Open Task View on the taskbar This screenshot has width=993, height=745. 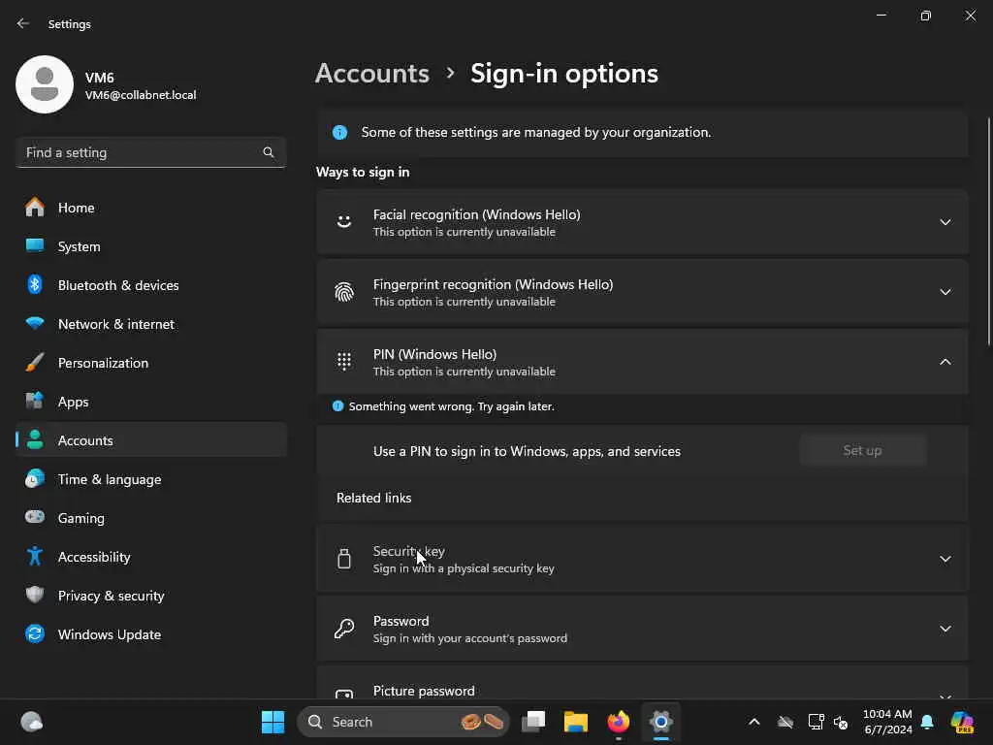[x=533, y=722]
